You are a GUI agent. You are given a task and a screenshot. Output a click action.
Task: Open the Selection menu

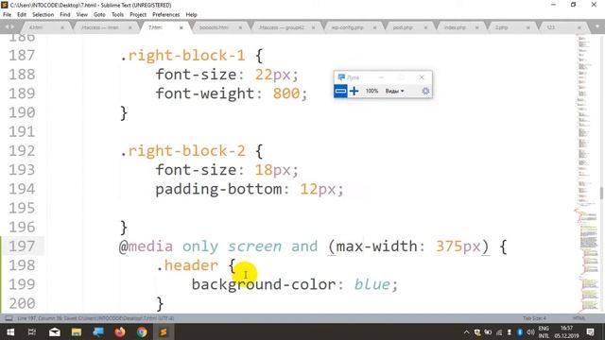43,15
